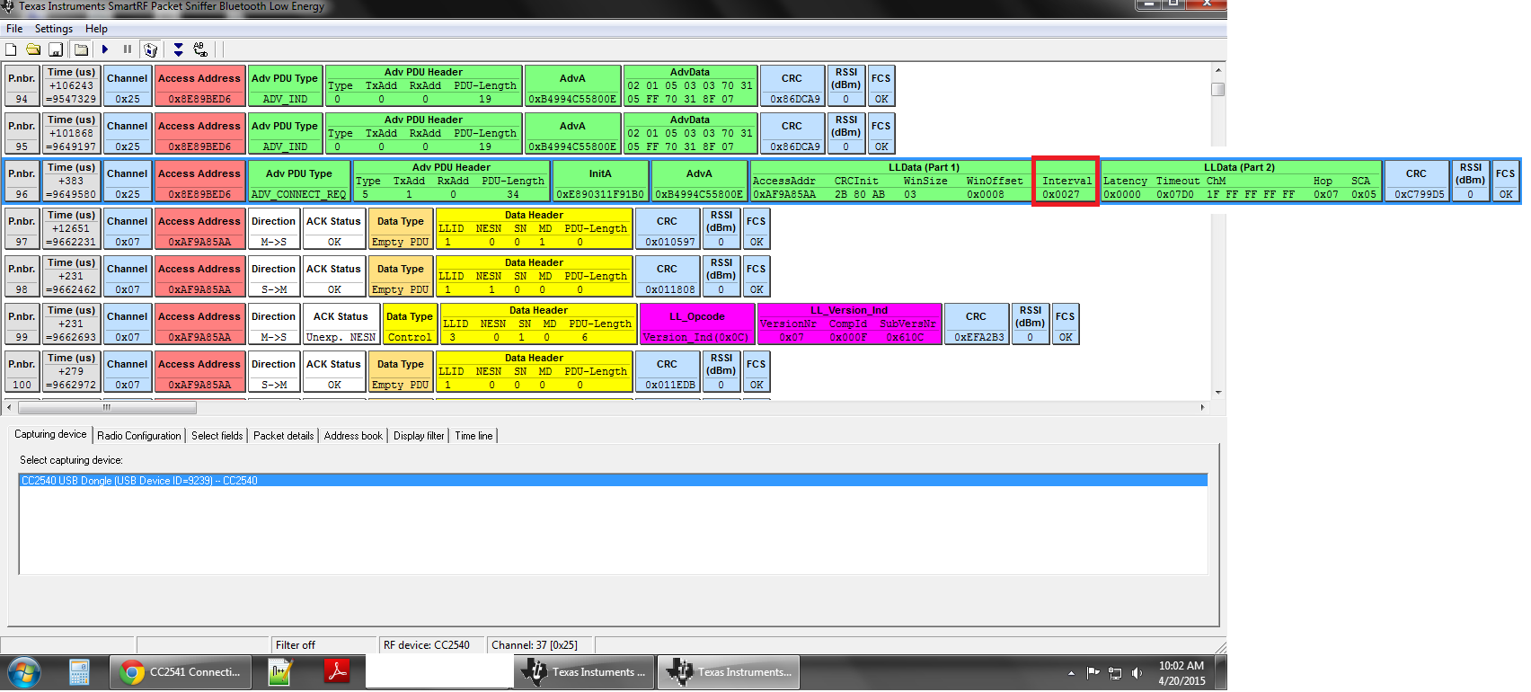Click the Timeout value 0x07D0
Viewport: 1531px width, 692px height.
[1175, 194]
